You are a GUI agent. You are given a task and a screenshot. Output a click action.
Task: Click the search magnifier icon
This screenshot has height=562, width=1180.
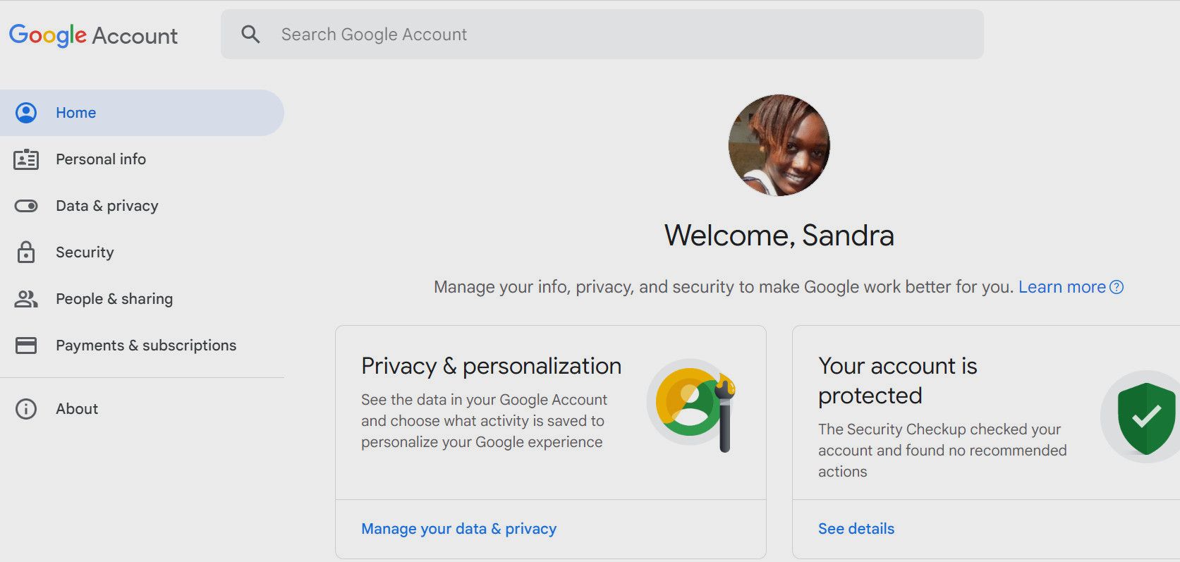[250, 34]
